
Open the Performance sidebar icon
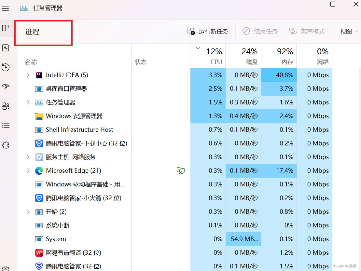click(5, 48)
